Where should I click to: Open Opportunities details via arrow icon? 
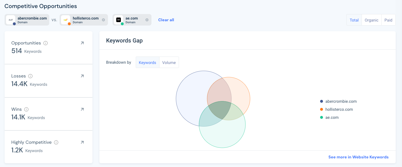click(82, 43)
